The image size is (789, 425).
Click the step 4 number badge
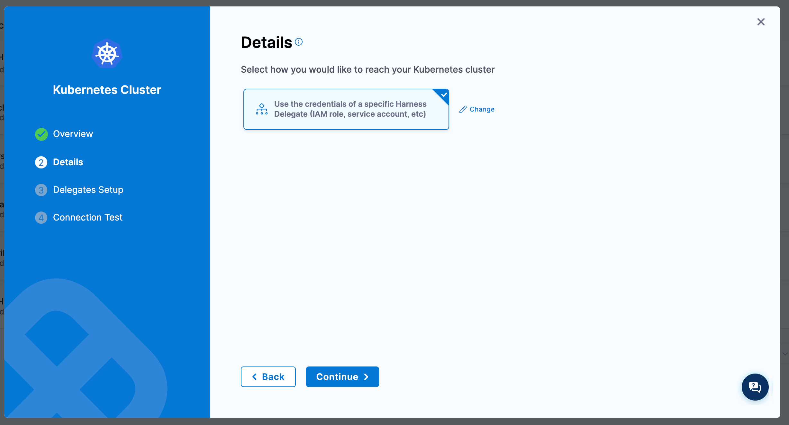coord(41,218)
